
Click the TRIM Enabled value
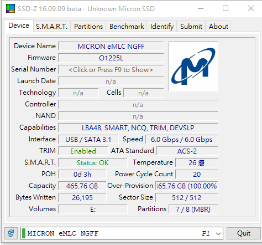coord(83,151)
